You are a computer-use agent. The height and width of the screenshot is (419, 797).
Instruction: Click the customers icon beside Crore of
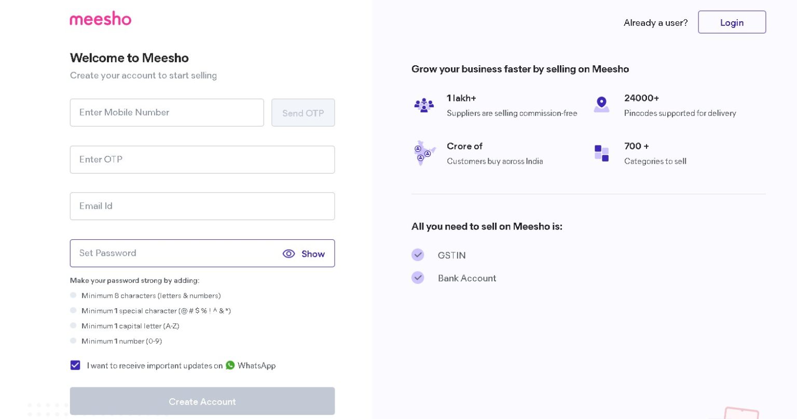tap(423, 153)
